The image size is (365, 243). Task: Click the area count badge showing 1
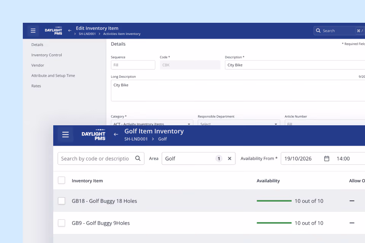click(219, 159)
